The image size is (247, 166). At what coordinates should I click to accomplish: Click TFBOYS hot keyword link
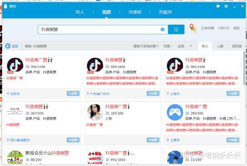pos(224,28)
